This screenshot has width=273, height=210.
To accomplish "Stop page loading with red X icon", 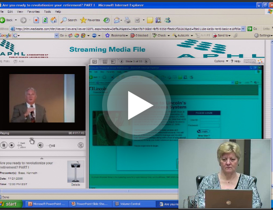I will tap(36, 20).
